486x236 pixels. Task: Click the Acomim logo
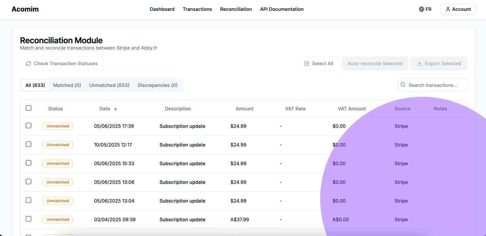click(x=25, y=9)
